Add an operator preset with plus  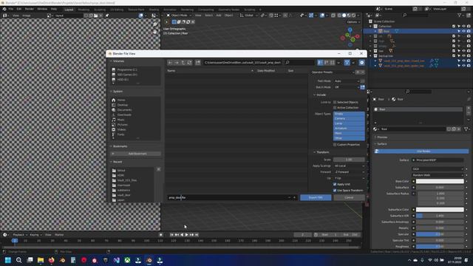tap(358, 72)
